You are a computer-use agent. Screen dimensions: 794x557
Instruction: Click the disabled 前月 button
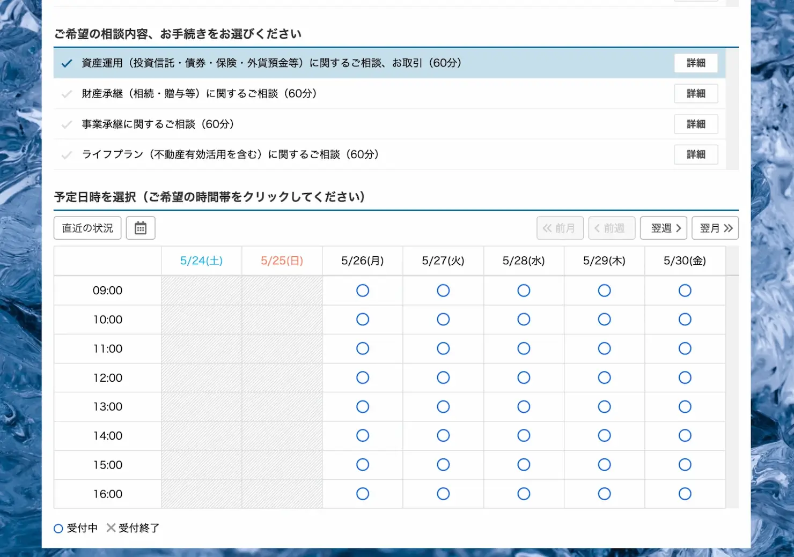pos(560,228)
